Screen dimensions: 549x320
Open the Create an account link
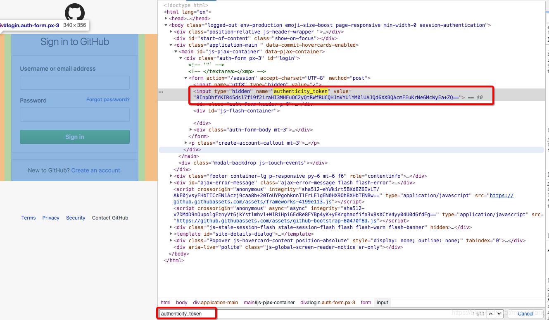tap(96, 170)
